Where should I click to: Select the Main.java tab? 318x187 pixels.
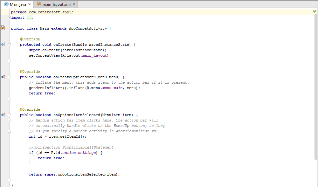tap(17, 4)
